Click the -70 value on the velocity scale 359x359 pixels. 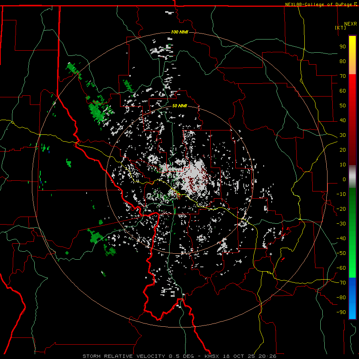(x=341, y=283)
